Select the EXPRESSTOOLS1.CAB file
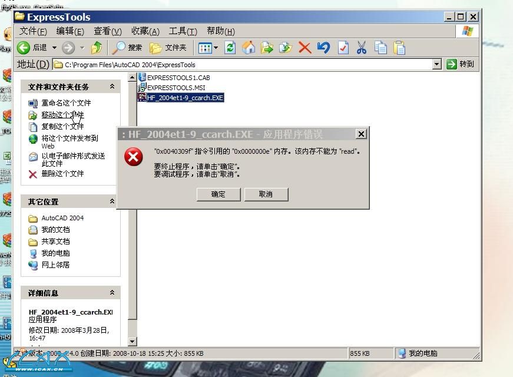The width and height of the screenshot is (513, 377). [178, 78]
